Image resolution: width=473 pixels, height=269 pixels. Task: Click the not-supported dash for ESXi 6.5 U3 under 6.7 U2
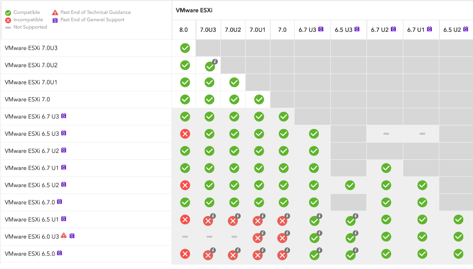click(386, 134)
